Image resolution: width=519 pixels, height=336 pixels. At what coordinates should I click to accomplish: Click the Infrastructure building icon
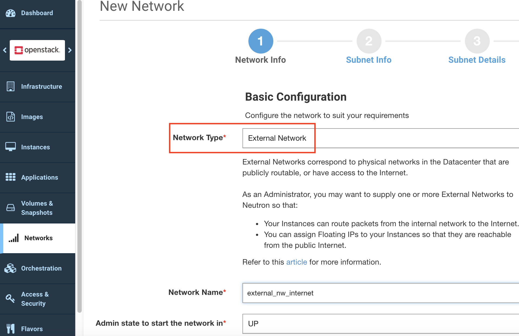tap(11, 87)
